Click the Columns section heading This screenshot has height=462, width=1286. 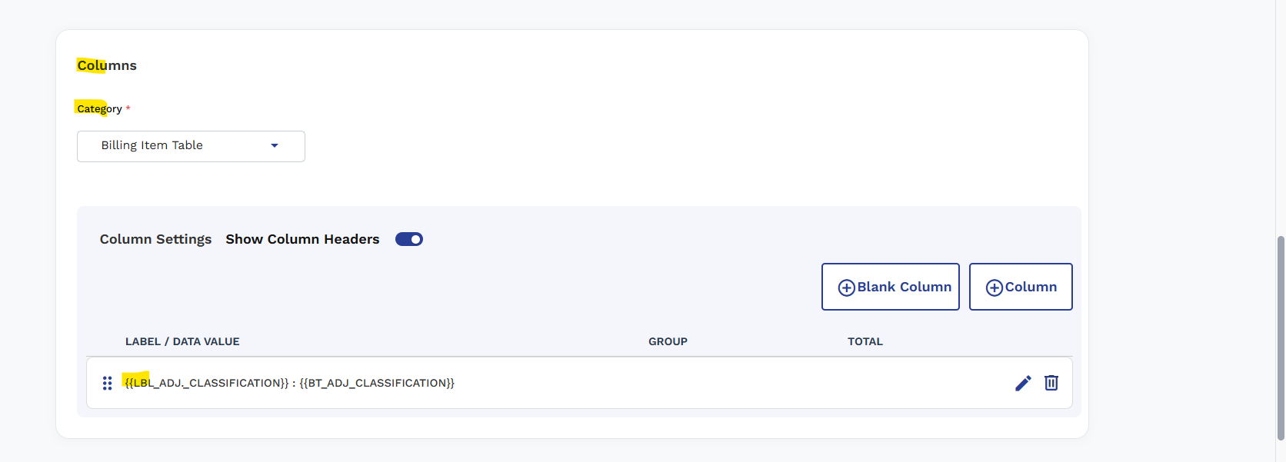107,65
